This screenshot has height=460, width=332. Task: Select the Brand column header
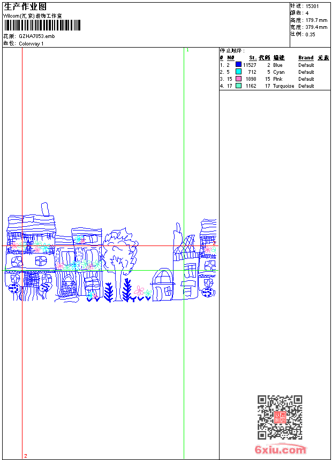(306, 58)
